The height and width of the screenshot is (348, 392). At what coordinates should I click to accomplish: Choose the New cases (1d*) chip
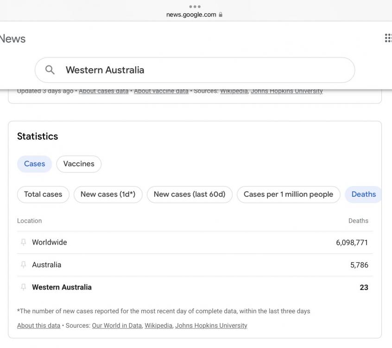(x=108, y=194)
